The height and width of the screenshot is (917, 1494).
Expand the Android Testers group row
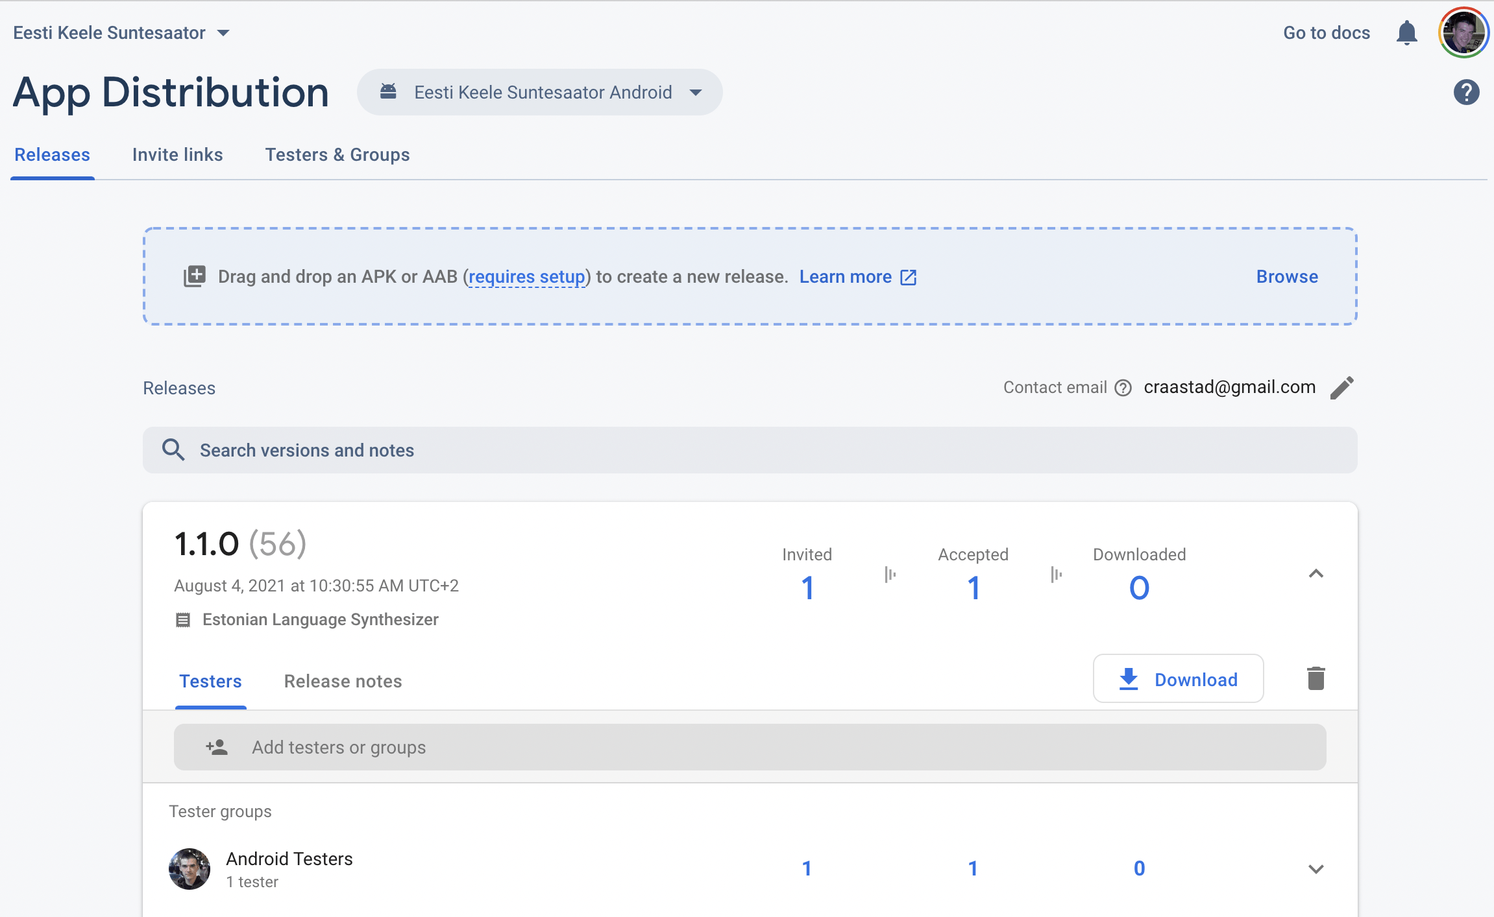coord(1316,869)
